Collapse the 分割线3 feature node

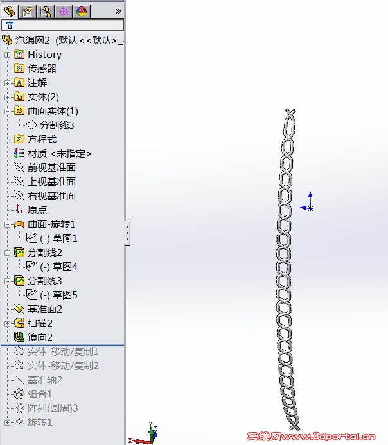7,281
